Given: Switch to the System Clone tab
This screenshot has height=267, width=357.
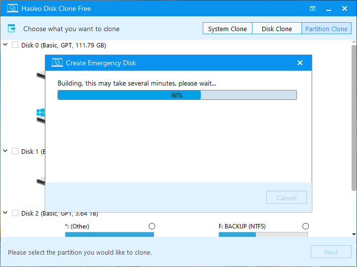Looking at the screenshot, I should pyautogui.click(x=228, y=28).
